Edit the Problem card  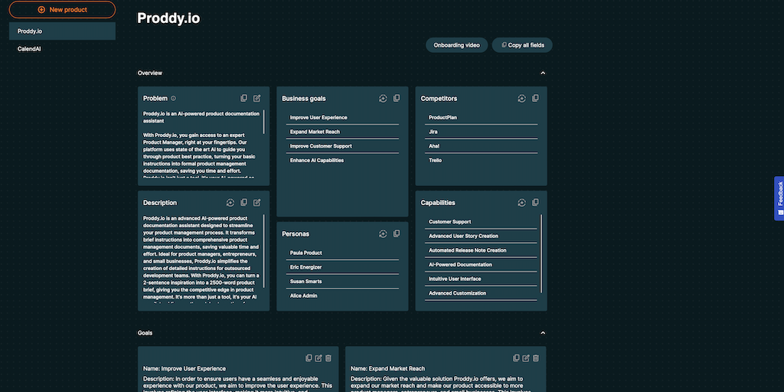coord(257,98)
